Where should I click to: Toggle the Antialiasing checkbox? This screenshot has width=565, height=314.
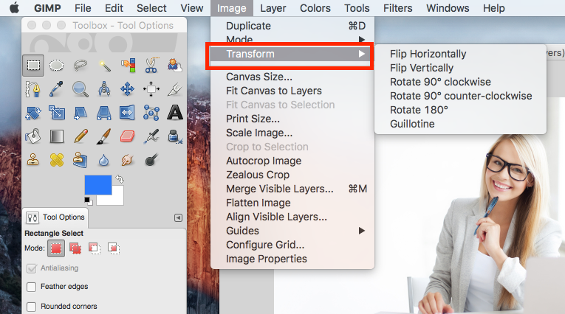click(x=32, y=268)
